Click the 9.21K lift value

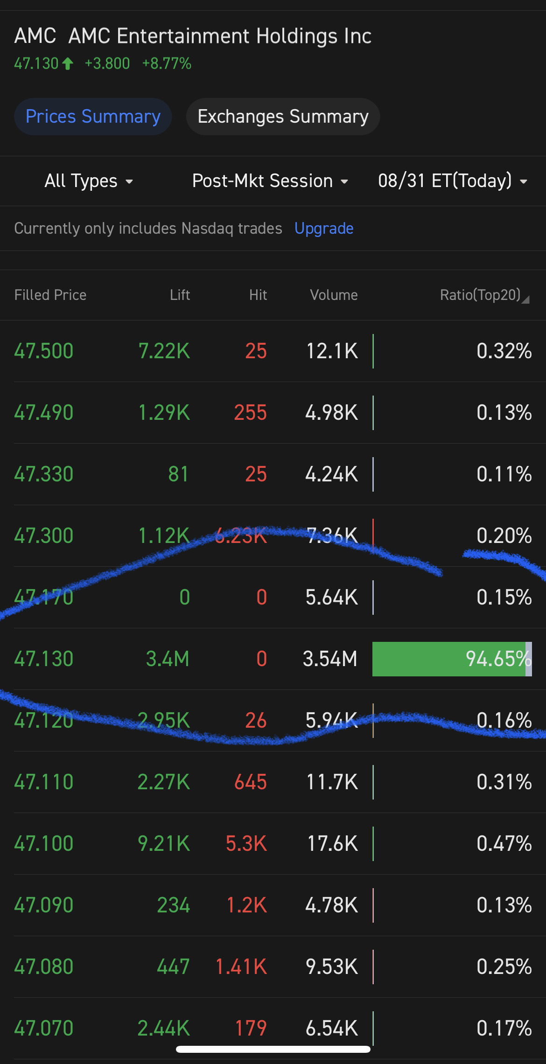click(164, 844)
